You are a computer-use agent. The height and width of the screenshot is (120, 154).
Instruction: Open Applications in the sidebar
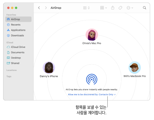click(x=18, y=30)
